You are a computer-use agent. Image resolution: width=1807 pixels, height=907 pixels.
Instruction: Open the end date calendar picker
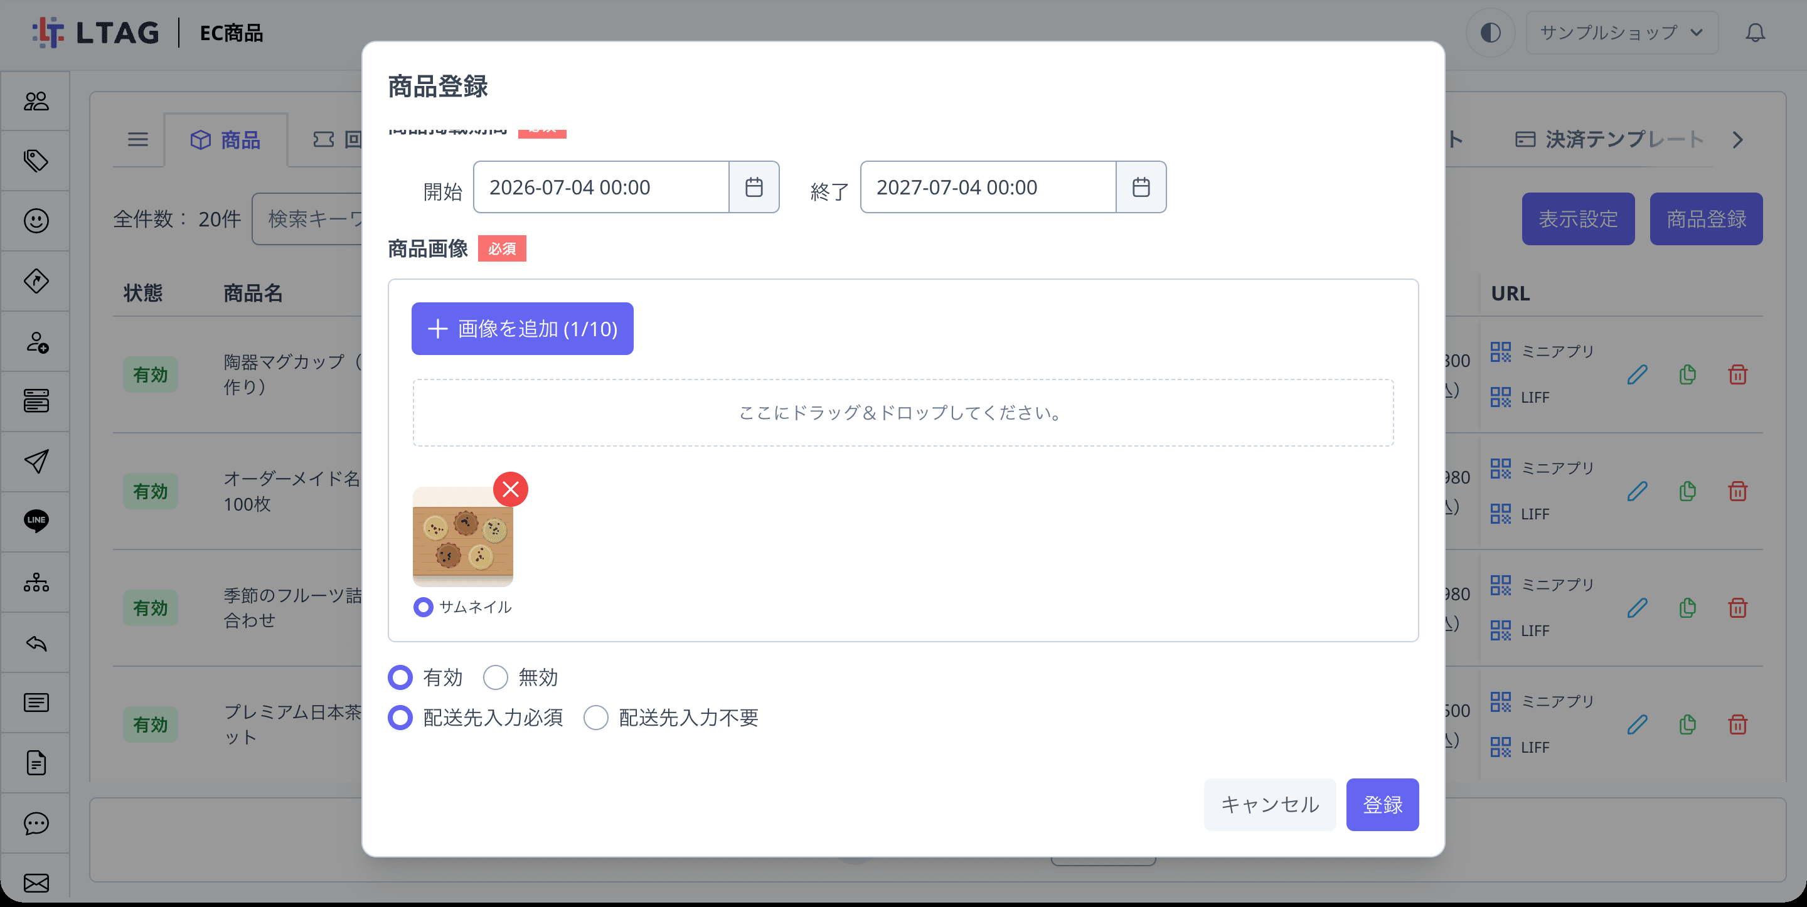(1141, 186)
